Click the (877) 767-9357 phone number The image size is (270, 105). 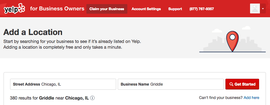(x=202, y=9)
